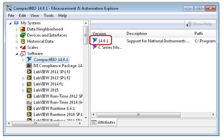Viewport: 223px width, 140px height.
Task: Open the Tools menu
Action: (x=49, y=16)
